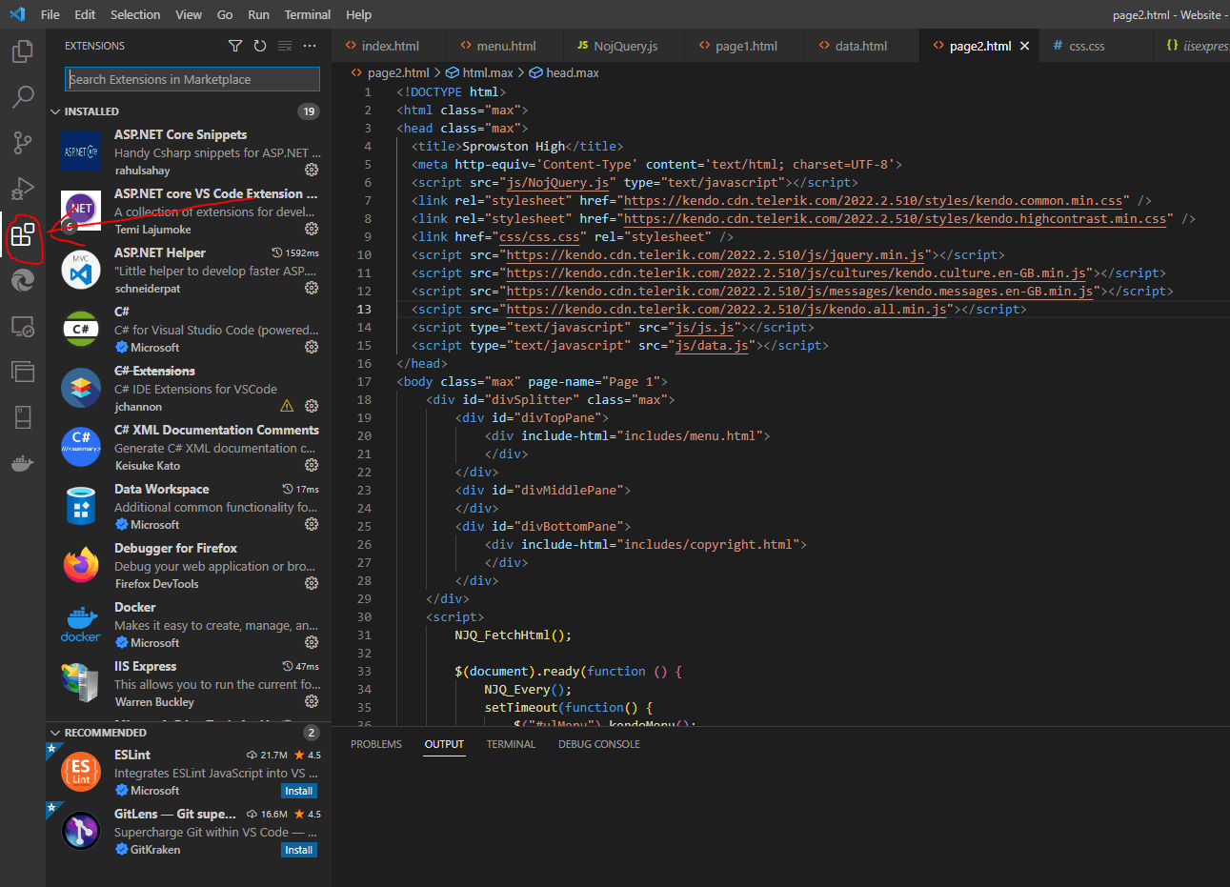1230x887 pixels.
Task: Open the Selection menu
Action: 135,14
